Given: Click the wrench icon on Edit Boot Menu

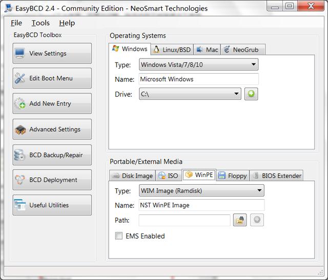Looking at the screenshot, I should pos(20,78).
